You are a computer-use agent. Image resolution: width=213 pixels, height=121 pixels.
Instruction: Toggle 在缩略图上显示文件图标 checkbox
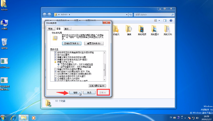pyautogui.click(x=55, y=79)
